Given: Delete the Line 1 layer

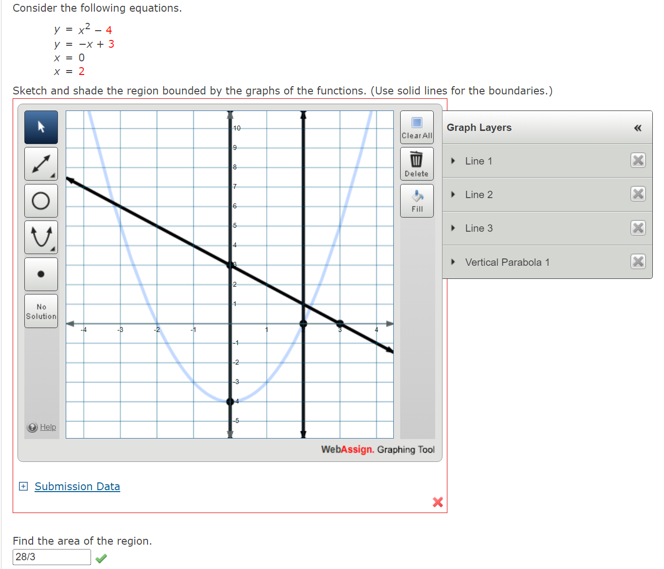Looking at the screenshot, I should [x=638, y=161].
